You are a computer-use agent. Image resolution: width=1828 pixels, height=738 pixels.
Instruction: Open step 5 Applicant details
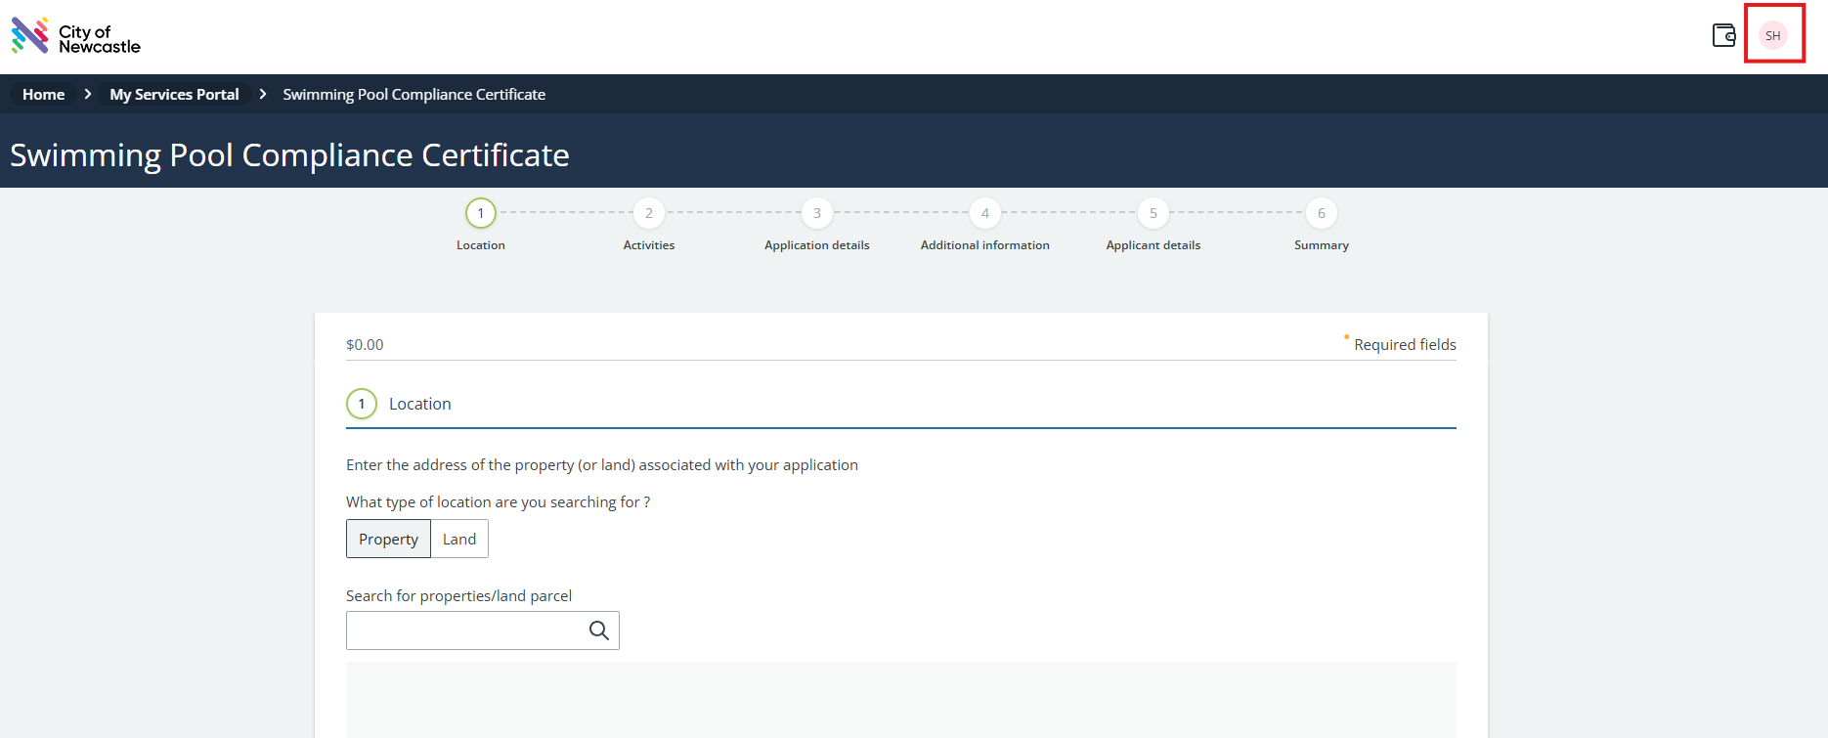pos(1153,213)
